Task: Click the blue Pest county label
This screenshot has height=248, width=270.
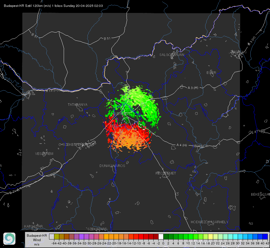Action: tap(190, 166)
